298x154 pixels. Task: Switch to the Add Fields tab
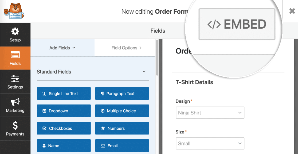(62, 48)
